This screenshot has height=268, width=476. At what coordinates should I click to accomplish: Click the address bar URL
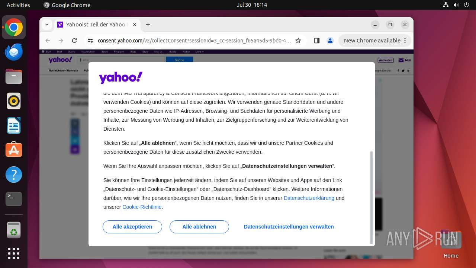[194, 41]
